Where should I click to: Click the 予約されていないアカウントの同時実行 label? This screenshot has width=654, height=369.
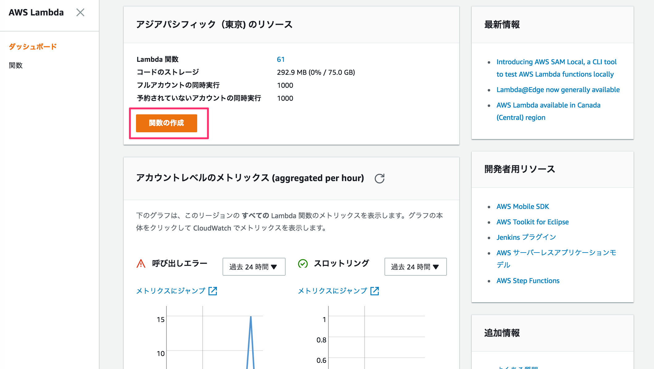[199, 98]
